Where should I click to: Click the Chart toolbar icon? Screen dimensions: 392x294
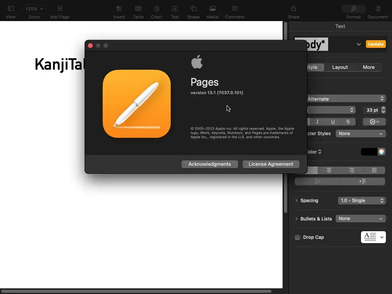point(157,9)
